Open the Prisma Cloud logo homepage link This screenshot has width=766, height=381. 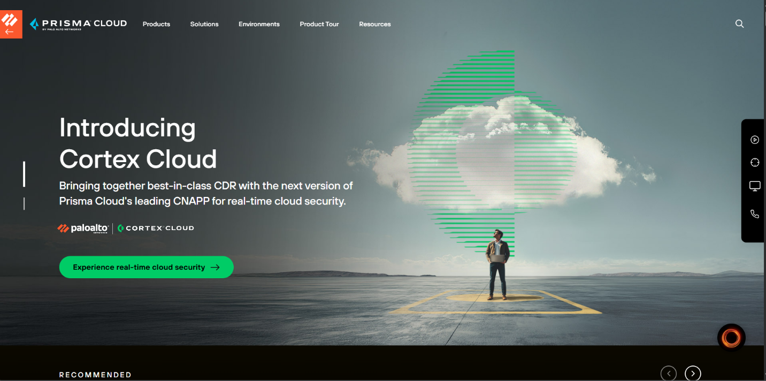point(78,24)
